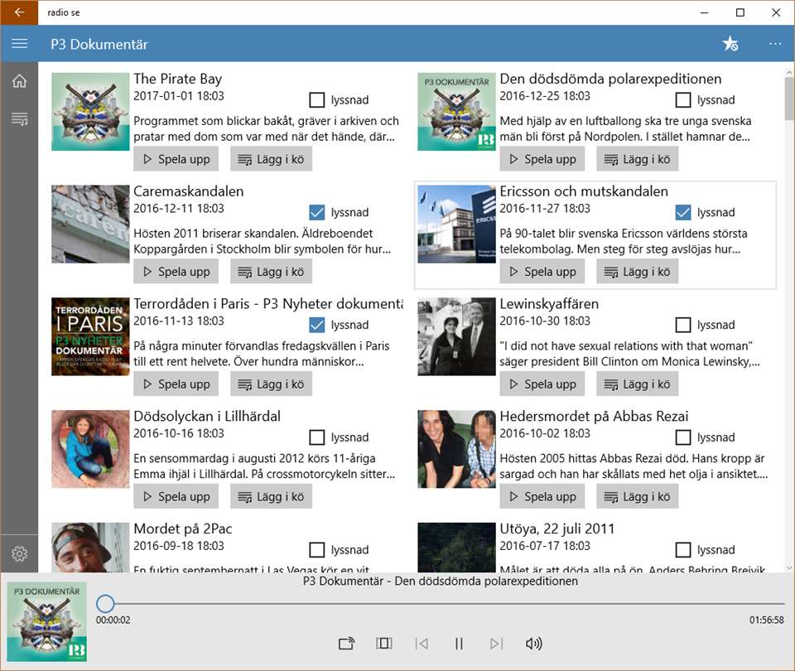This screenshot has width=795, height=671.
Task: Click now-playing title in player bar
Action: (x=440, y=582)
